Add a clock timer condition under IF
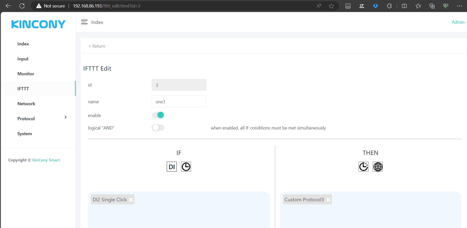Image resolution: width=467 pixels, height=228 pixels. click(x=186, y=167)
